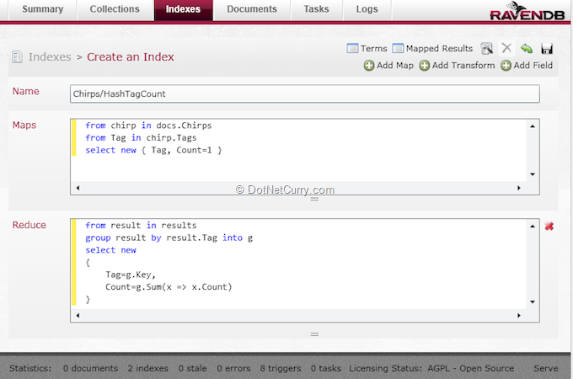Click Add Transform button

click(x=457, y=66)
